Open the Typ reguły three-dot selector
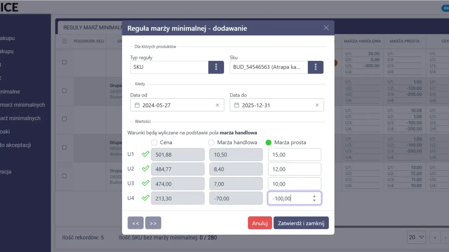 click(216, 67)
